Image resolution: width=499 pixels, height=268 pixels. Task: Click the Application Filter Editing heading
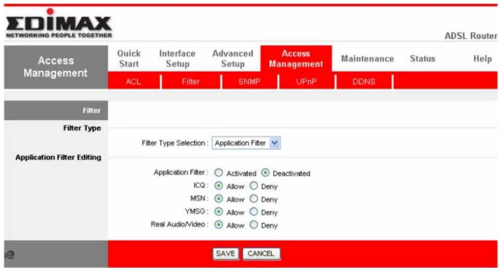58,157
